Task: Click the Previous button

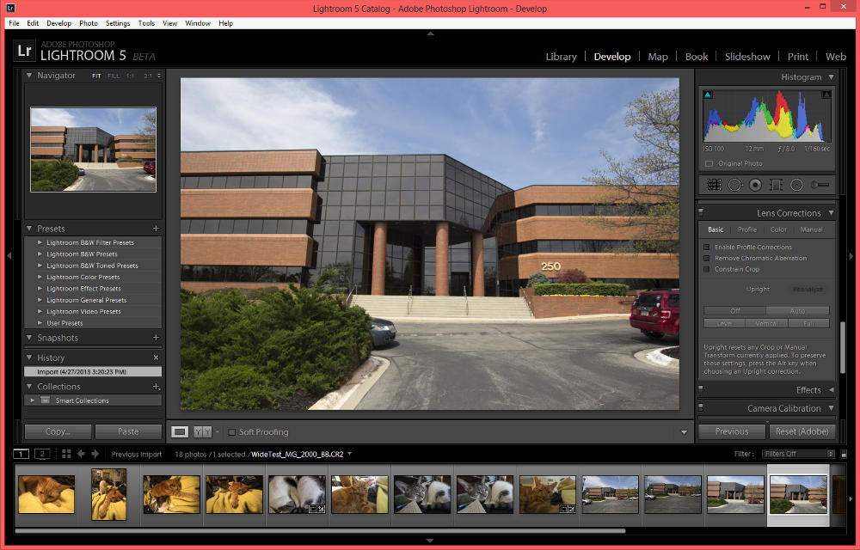Action: pos(732,431)
